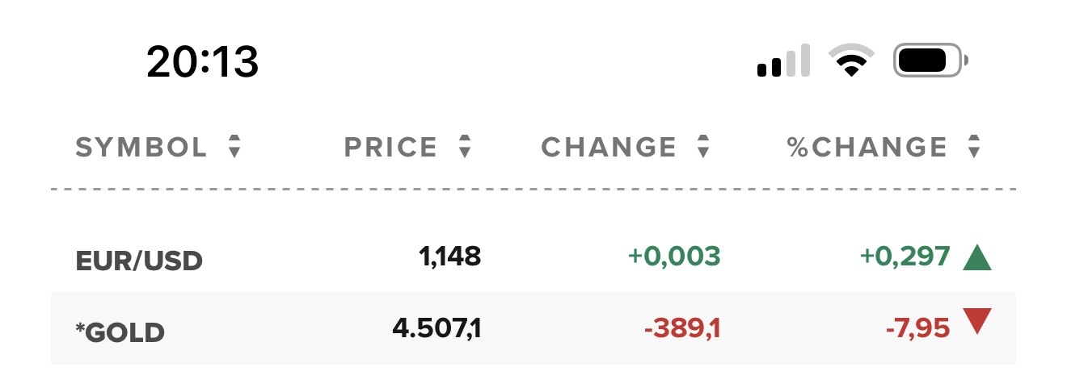Click the green up triangle for EUR/USD
The width and height of the screenshot is (1067, 384).
click(977, 257)
